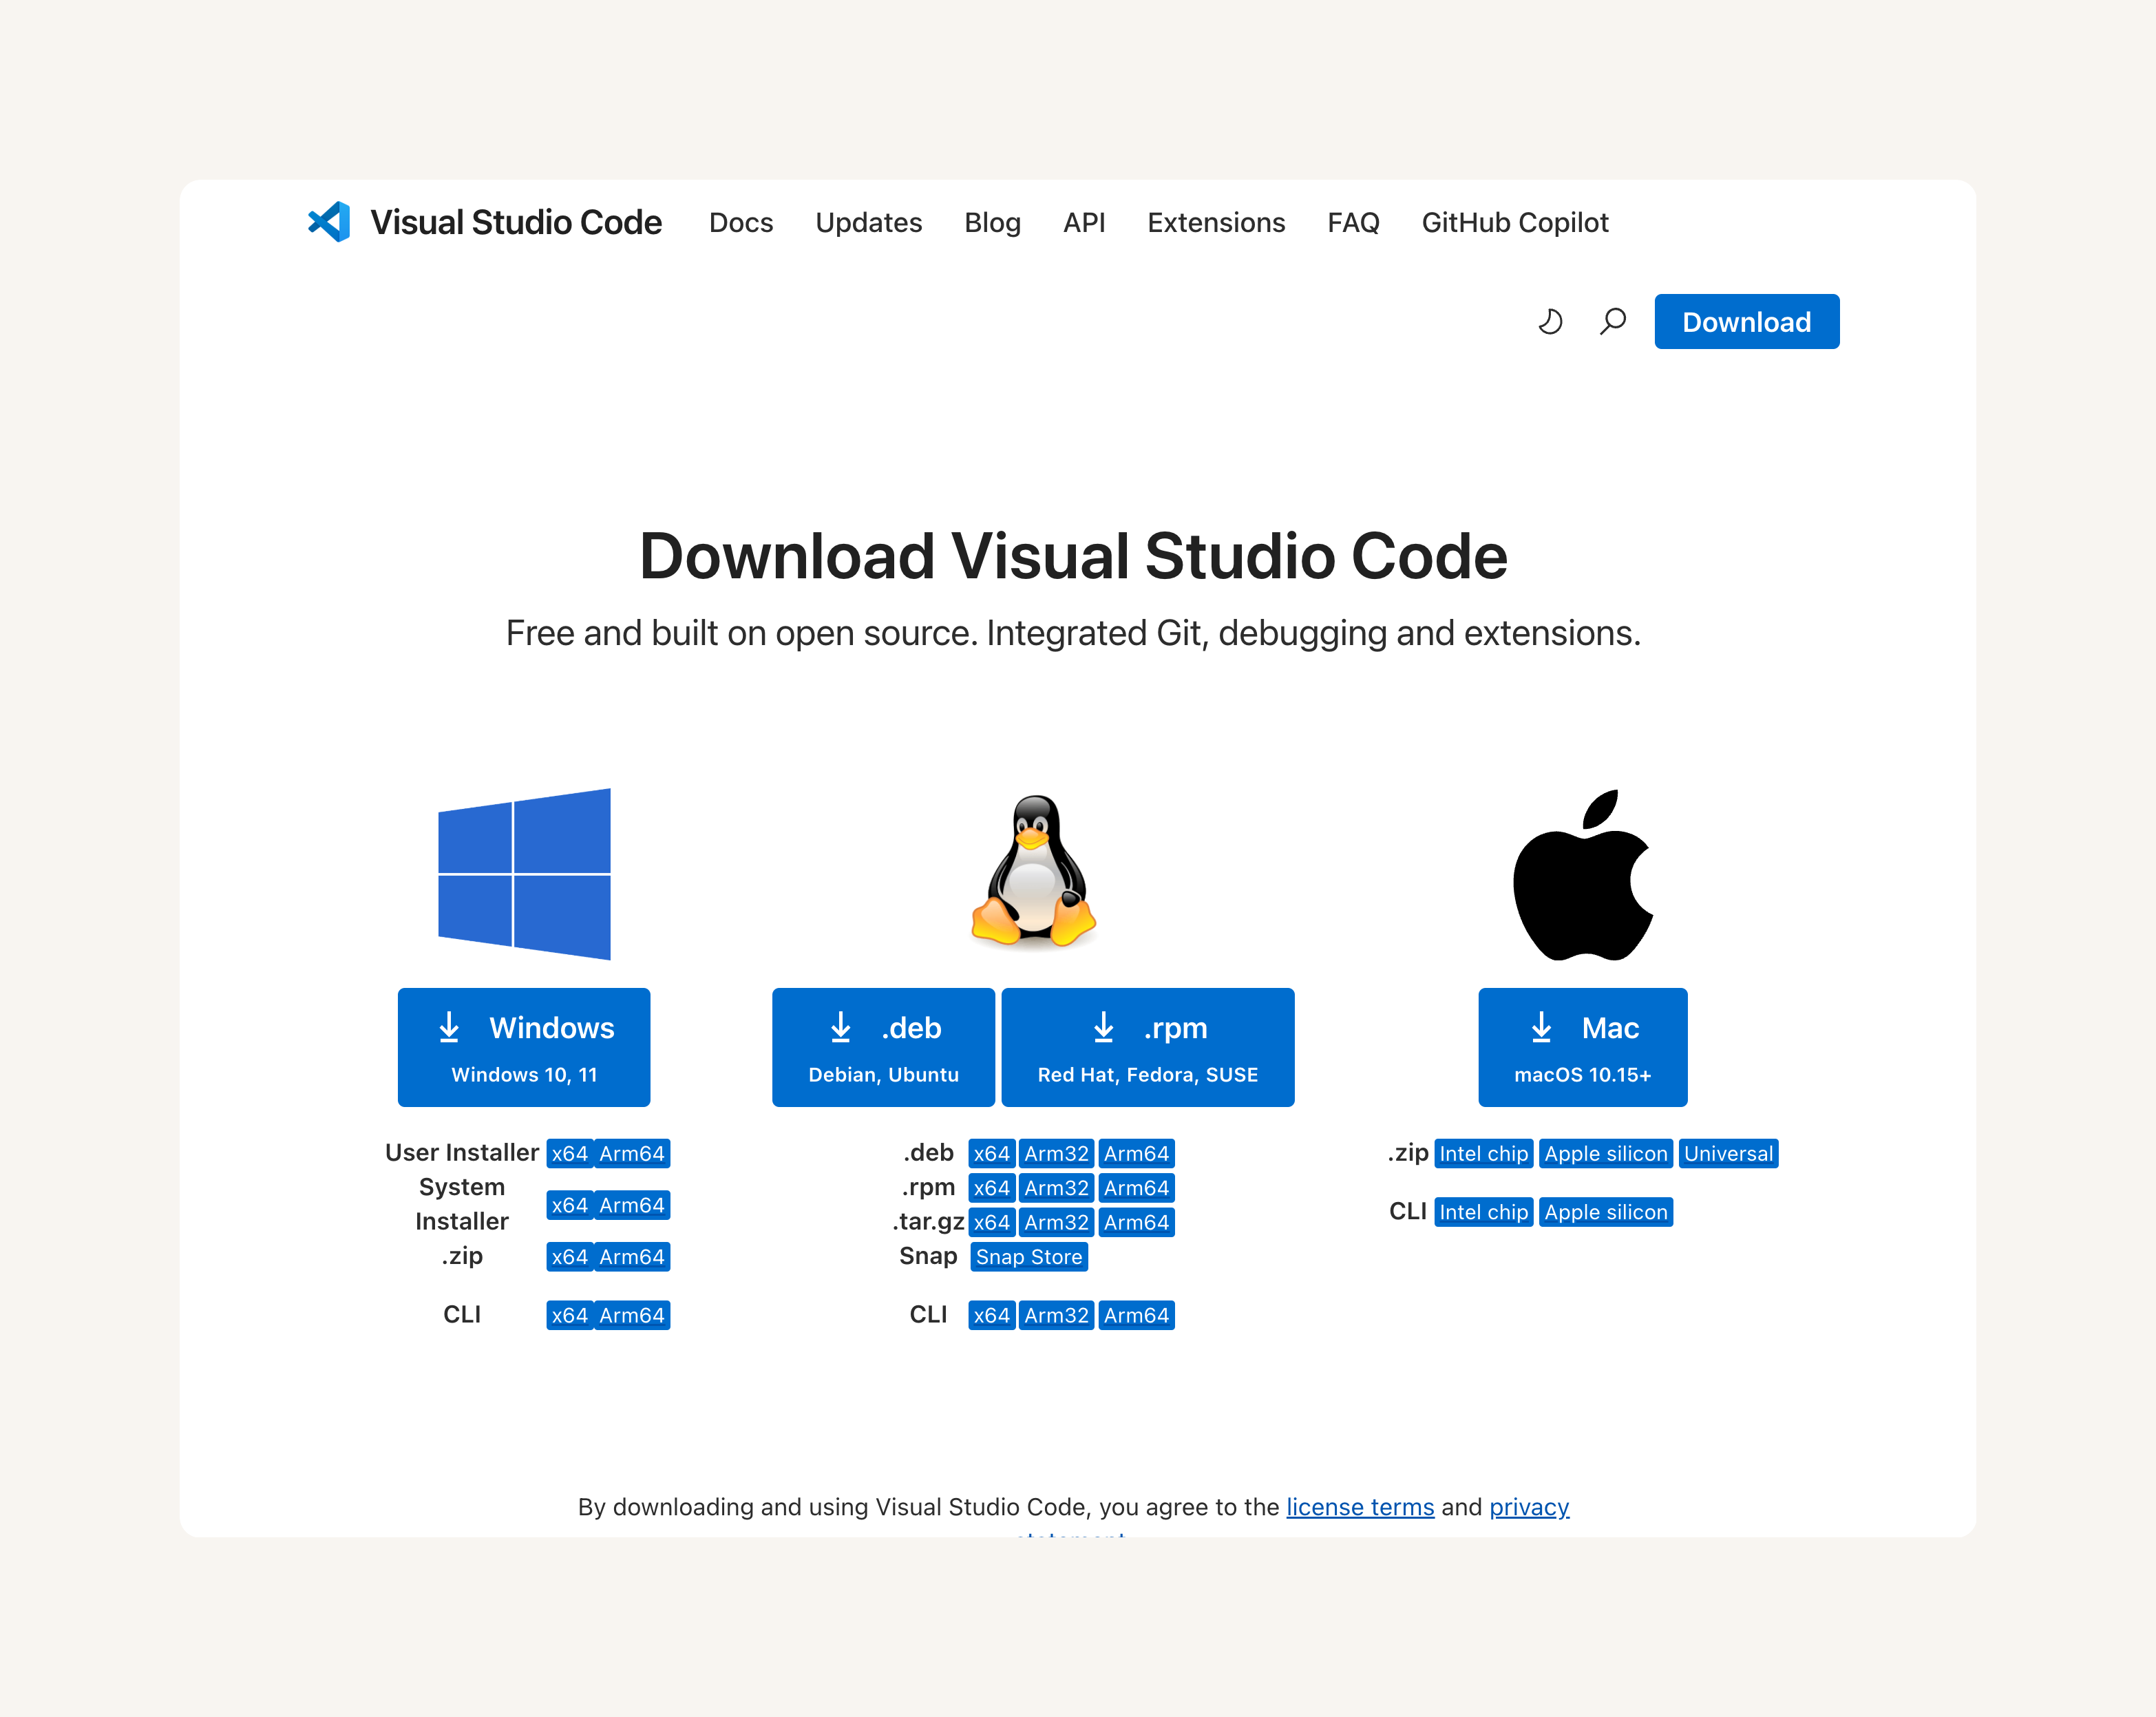Open GitHub Copilot navigation link
The width and height of the screenshot is (2156, 1717).
[x=1515, y=222]
